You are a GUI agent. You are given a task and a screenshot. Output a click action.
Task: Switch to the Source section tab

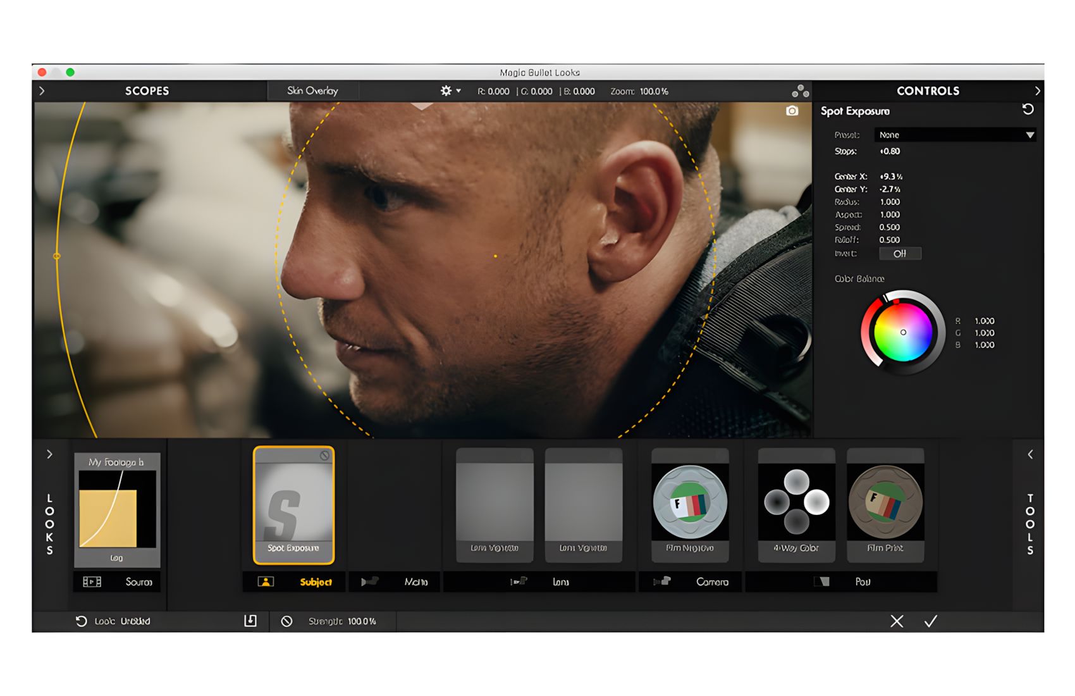coord(117,581)
